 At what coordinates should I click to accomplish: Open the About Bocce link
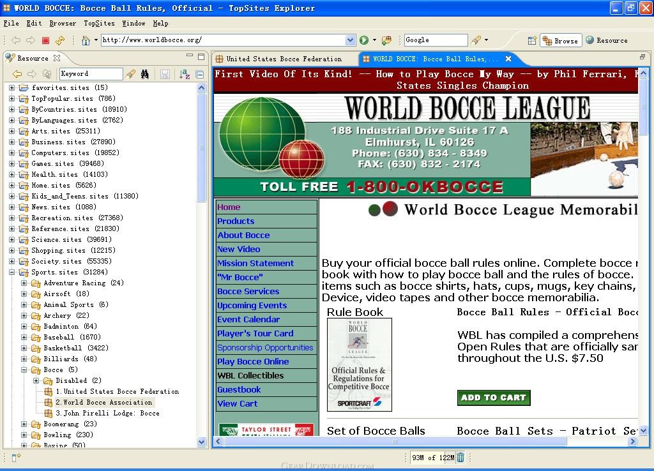243,235
